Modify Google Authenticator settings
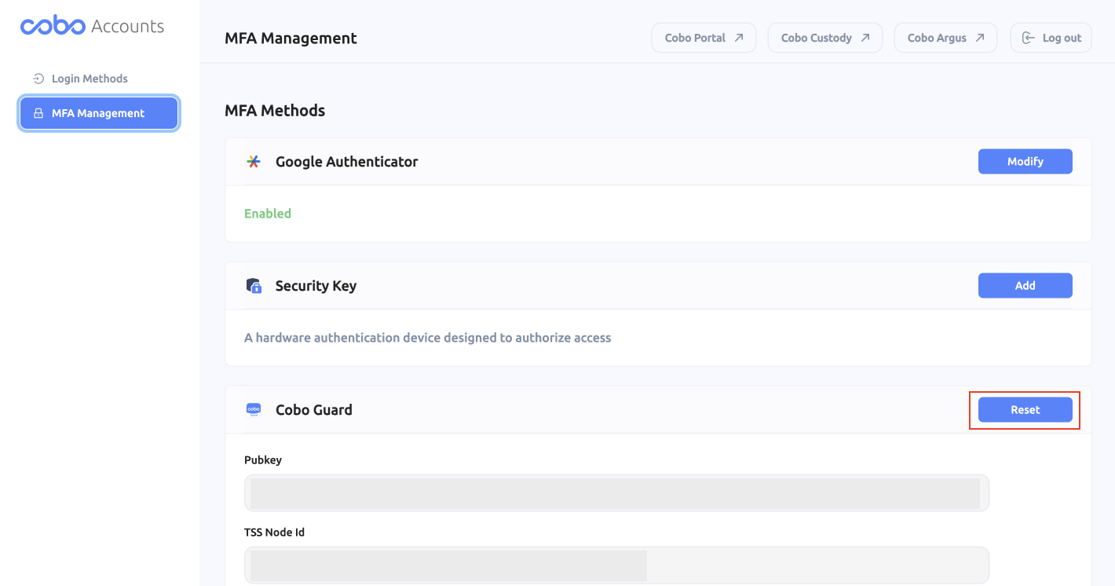This screenshot has height=586, width=1115. 1025,162
